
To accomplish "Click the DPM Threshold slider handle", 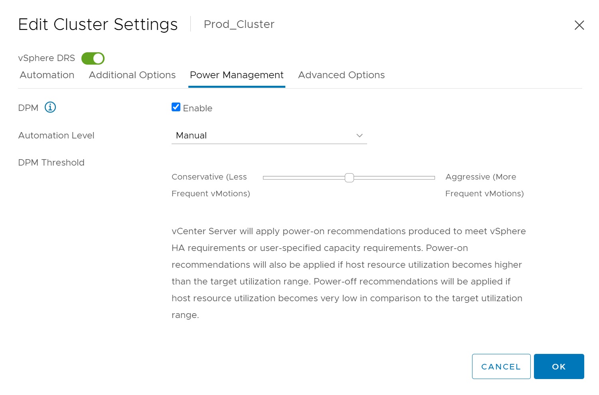I will coord(349,178).
